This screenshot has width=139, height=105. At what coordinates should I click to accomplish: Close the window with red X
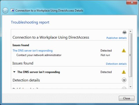132,2
